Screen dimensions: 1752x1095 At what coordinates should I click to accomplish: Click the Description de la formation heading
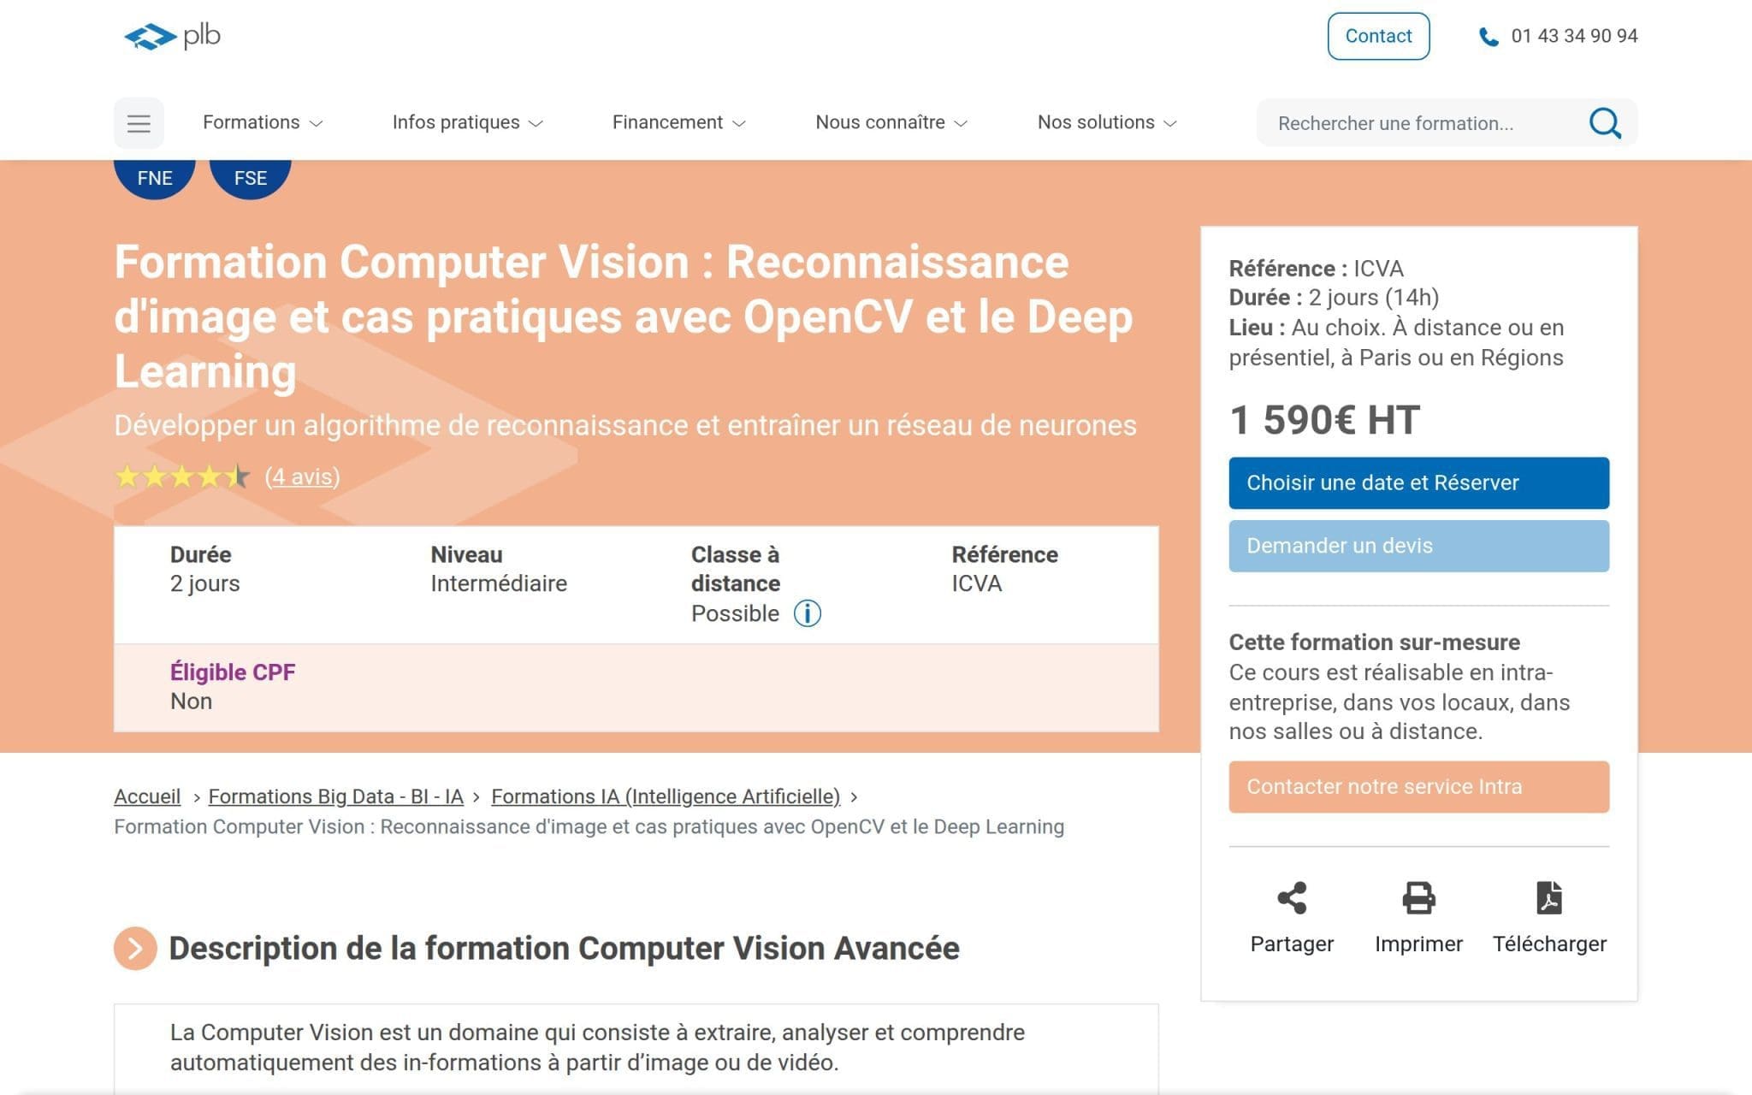[x=564, y=948]
